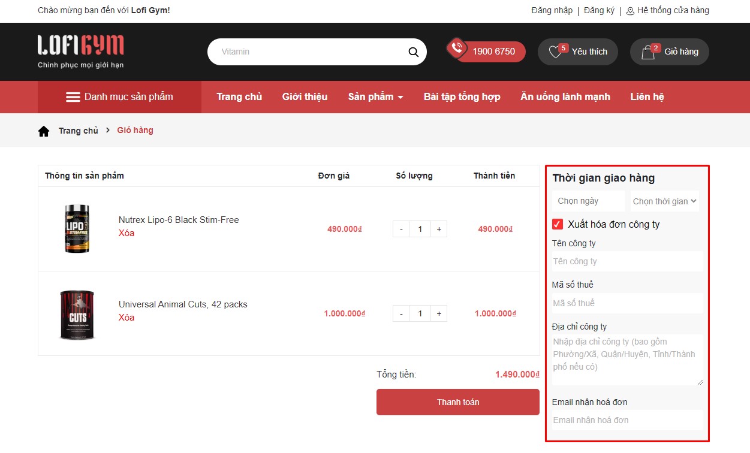Open Bài tập tổng hợp menu item
The image size is (750, 453).
point(462,97)
